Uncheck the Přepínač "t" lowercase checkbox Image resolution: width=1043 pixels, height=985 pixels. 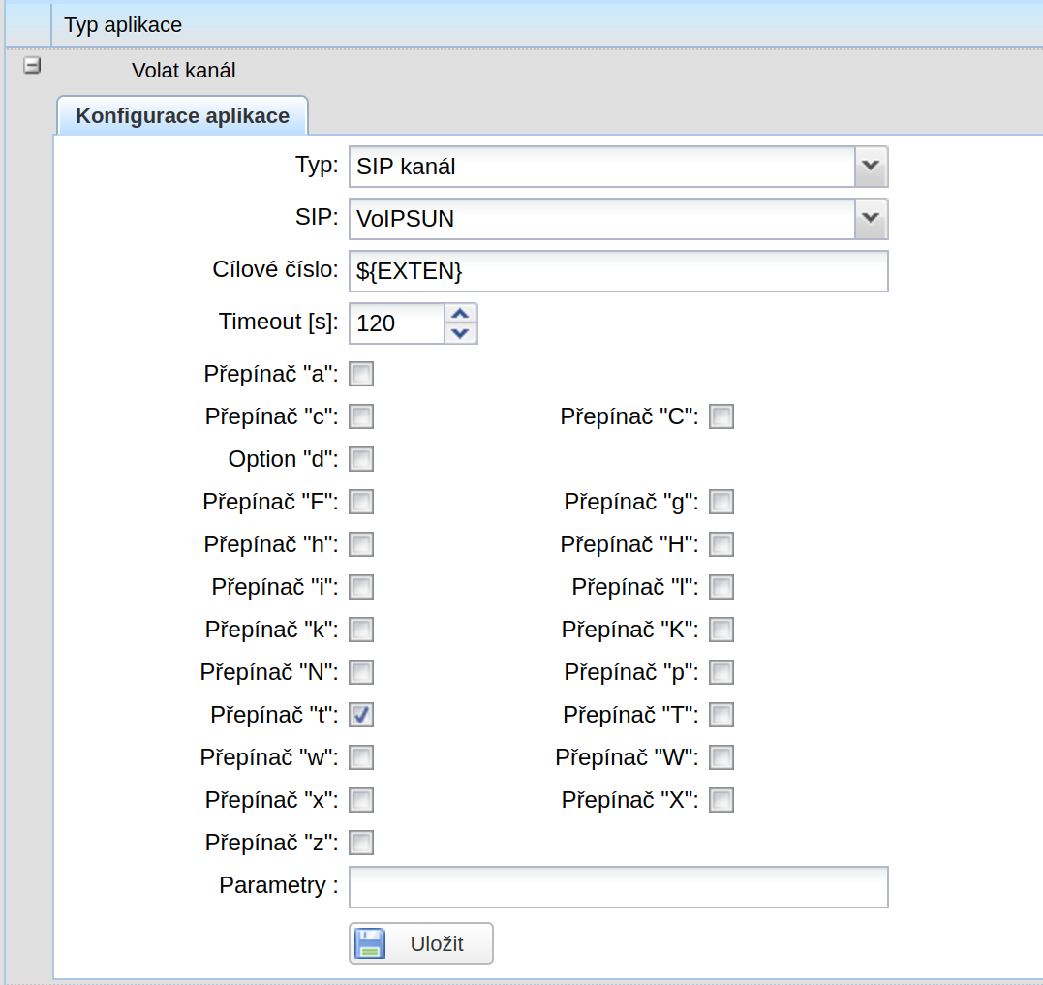[361, 715]
